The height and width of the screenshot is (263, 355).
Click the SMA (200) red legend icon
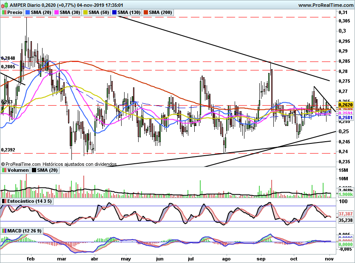[x=146, y=12]
